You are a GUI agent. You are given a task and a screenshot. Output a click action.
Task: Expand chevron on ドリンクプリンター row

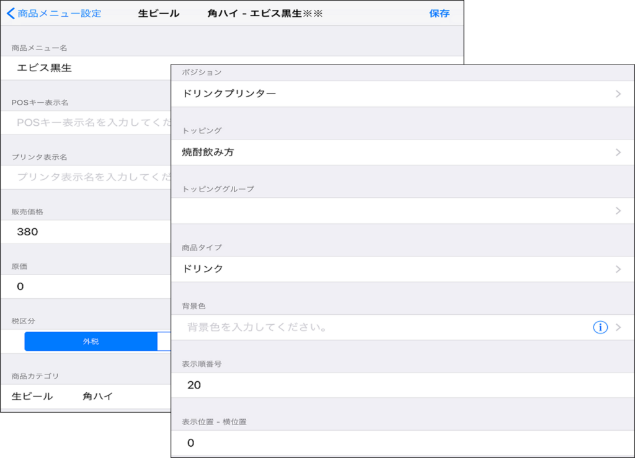tap(618, 94)
